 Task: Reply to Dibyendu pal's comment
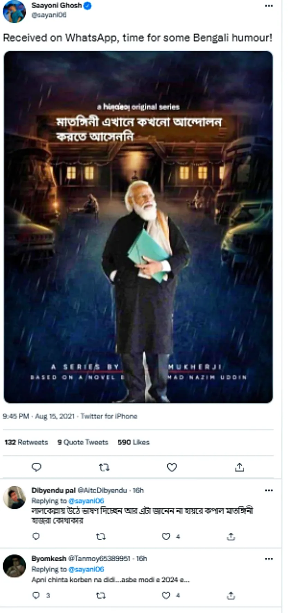pyautogui.click(x=36, y=536)
